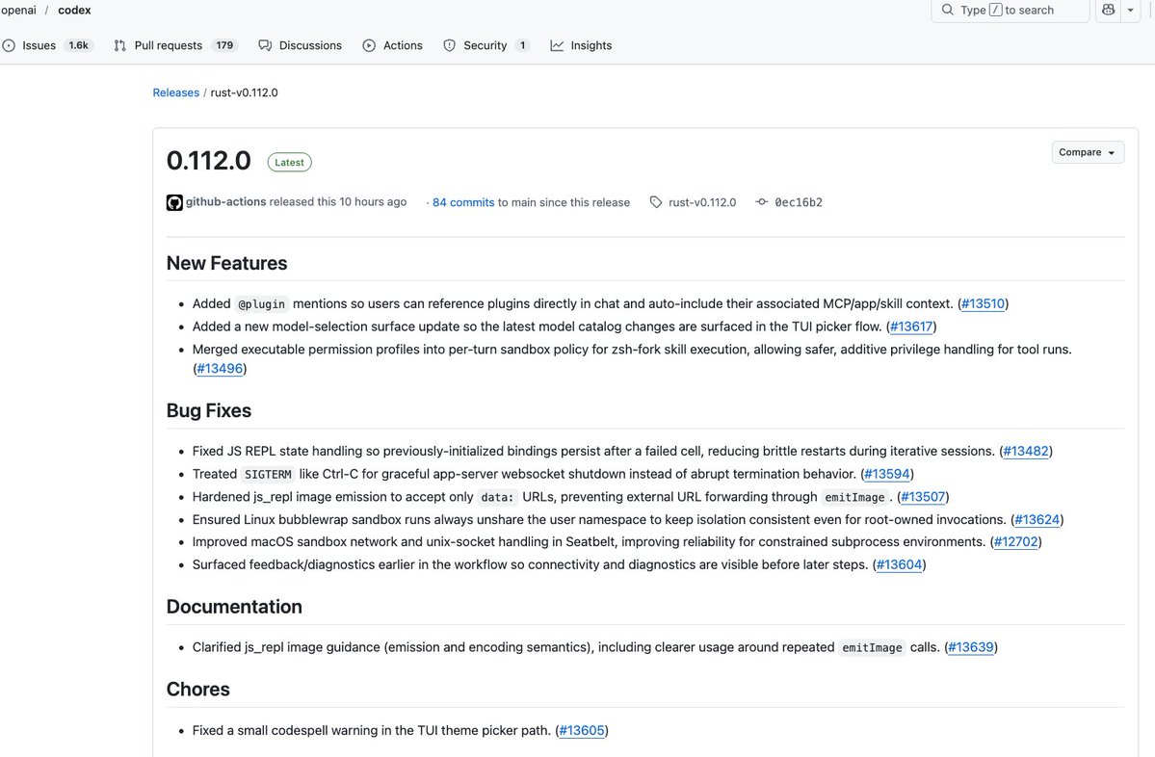Click the Security count badge showing 1

[522, 45]
